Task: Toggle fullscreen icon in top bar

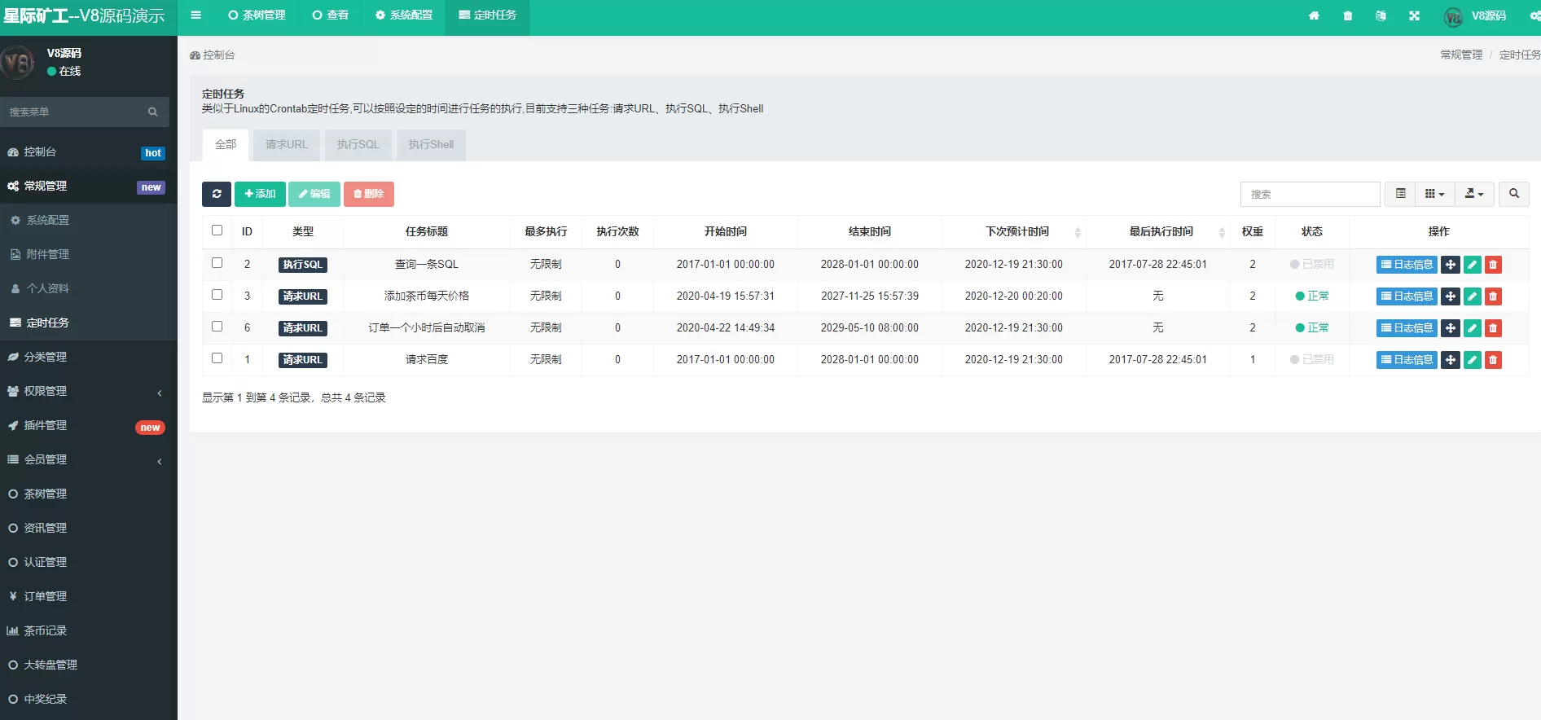Action: [1414, 15]
